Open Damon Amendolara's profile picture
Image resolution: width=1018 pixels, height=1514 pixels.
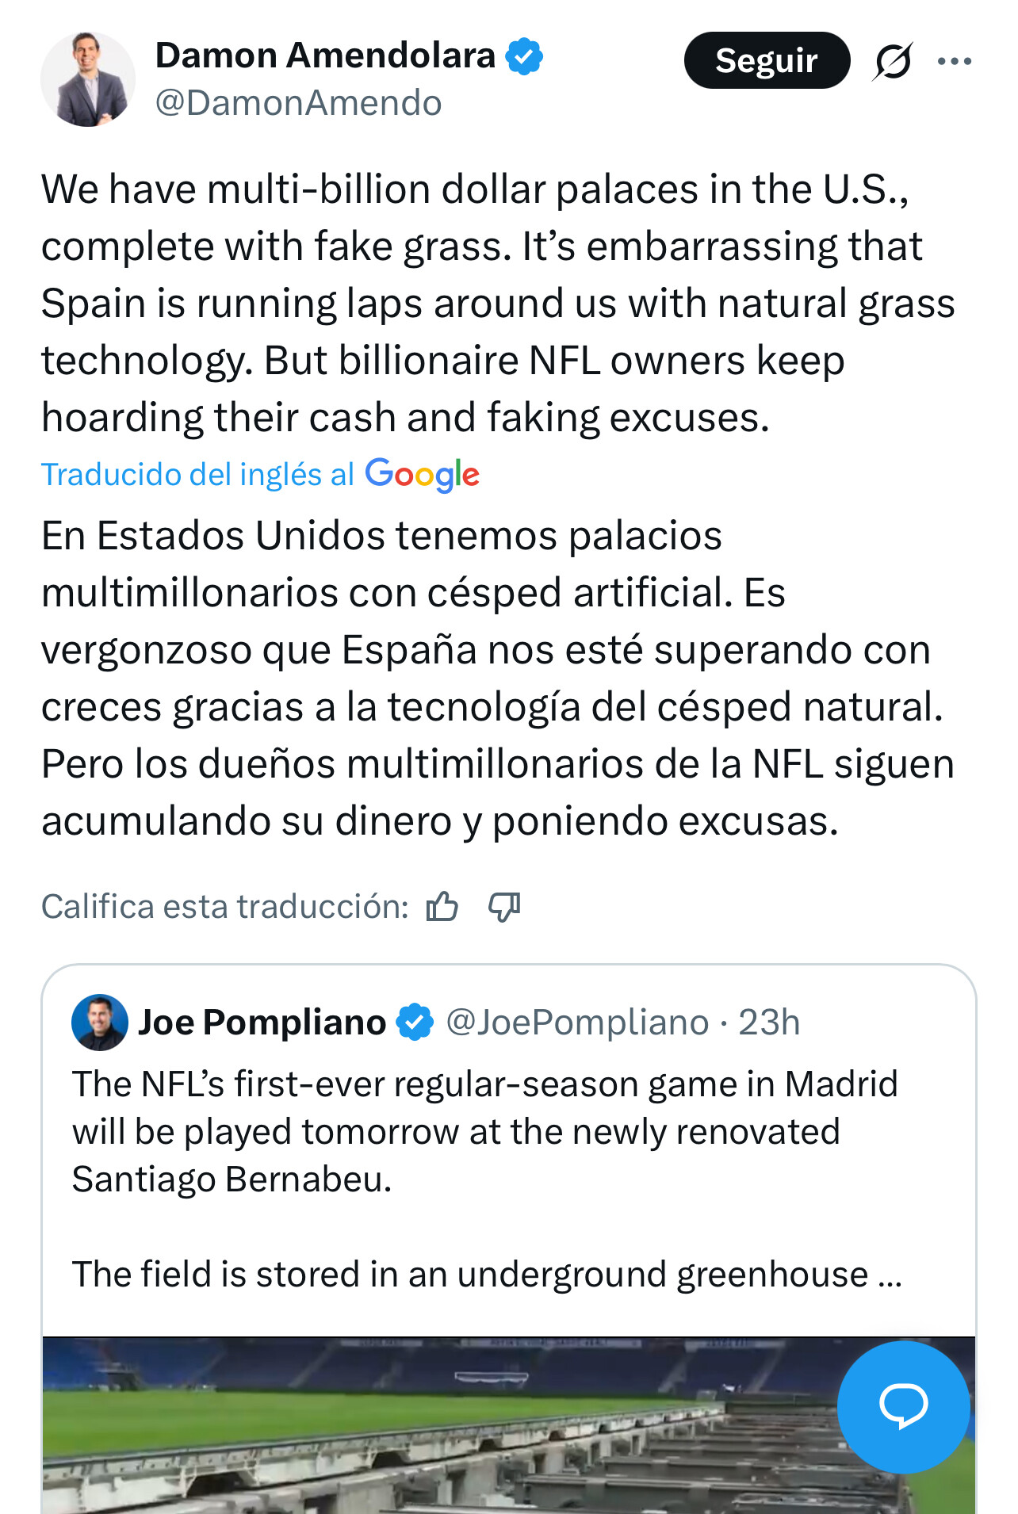(88, 79)
